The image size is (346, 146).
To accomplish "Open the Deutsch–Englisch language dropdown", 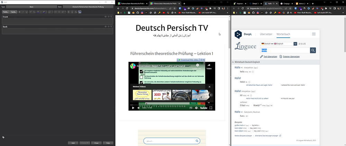I will tap(295, 44).
